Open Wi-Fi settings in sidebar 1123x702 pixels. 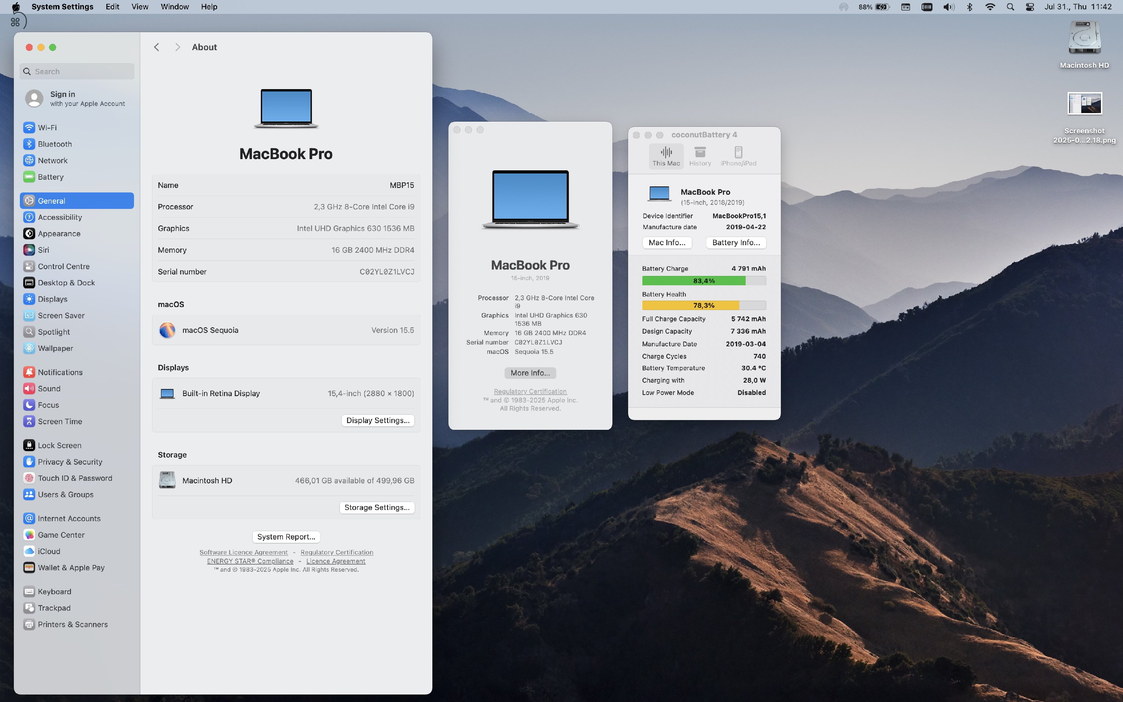pos(77,128)
